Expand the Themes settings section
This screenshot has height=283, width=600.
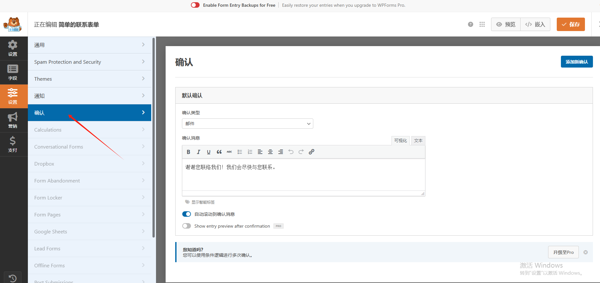(89, 79)
